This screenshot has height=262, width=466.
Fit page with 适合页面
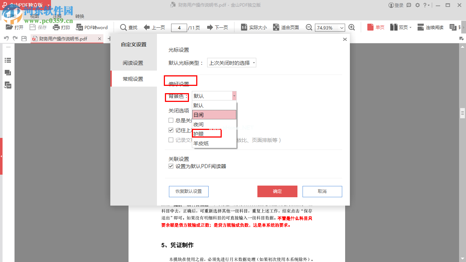[286, 27]
